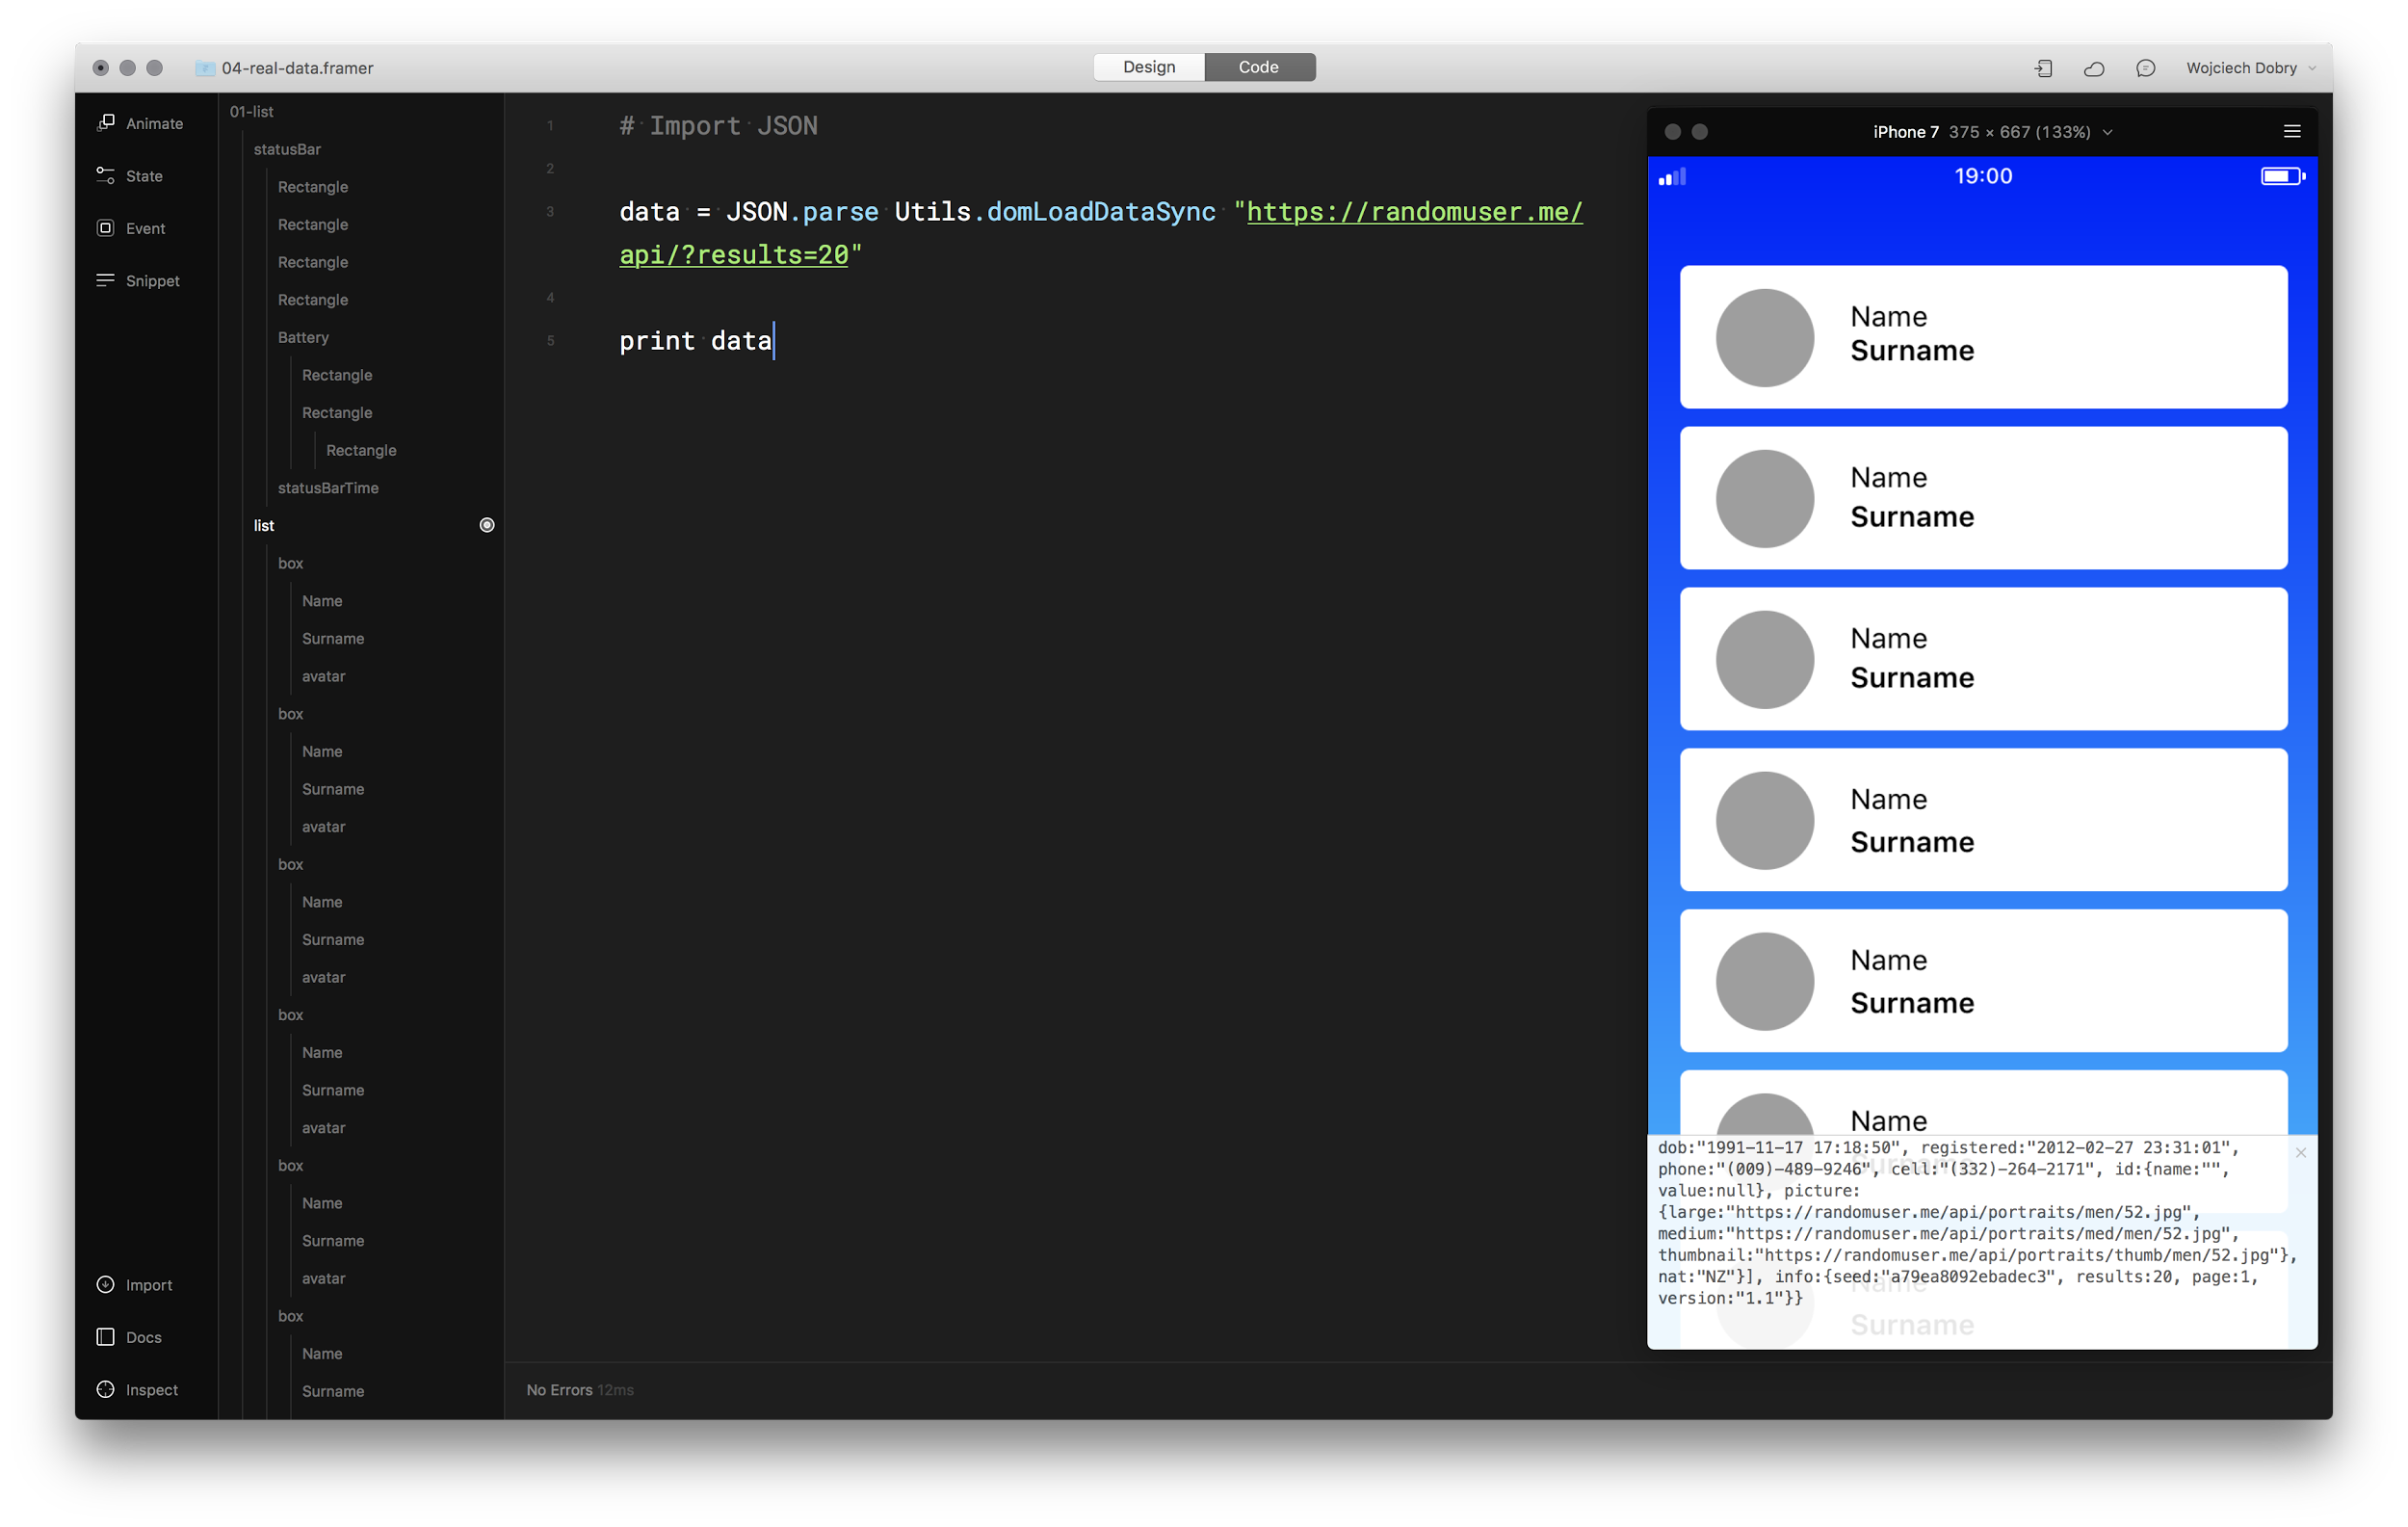
Task: Select the first Rectangle layer under statusBar
Action: 313,187
